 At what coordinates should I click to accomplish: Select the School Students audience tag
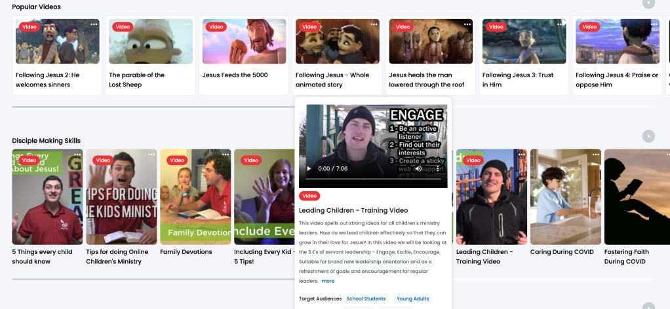[x=367, y=299]
